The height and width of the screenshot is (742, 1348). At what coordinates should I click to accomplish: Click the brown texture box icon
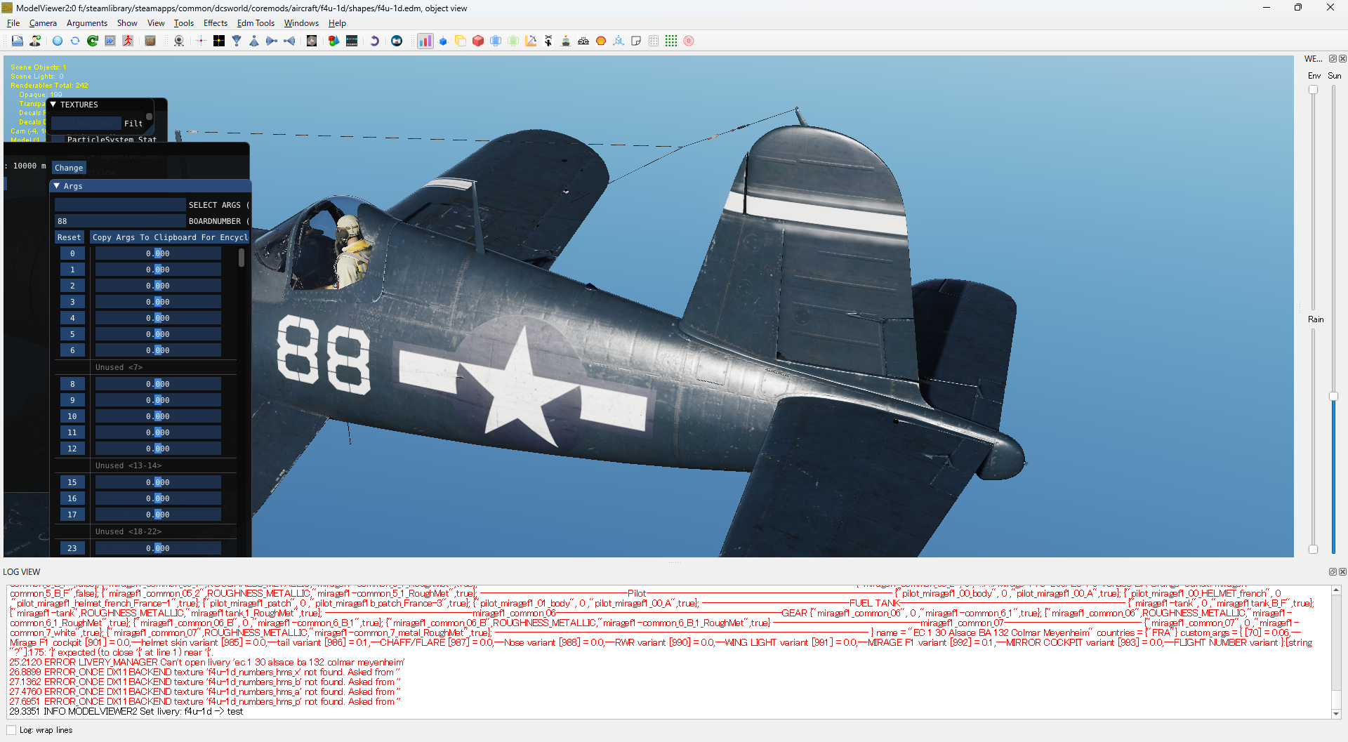150,41
